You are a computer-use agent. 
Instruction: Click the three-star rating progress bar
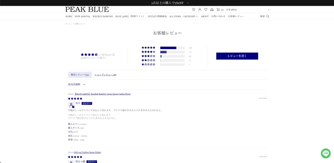point(172,56)
